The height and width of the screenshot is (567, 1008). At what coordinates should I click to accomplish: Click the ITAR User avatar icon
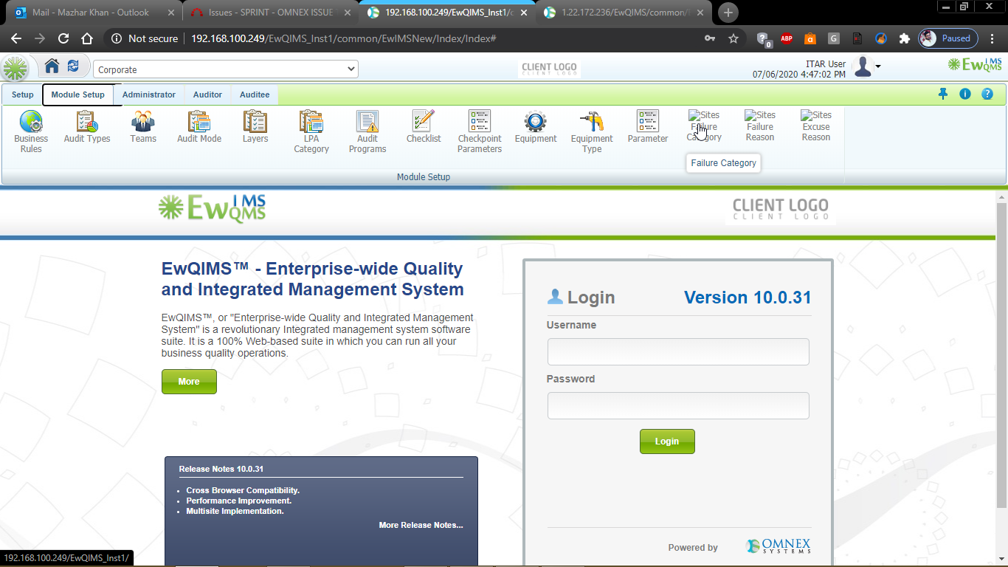pos(863,66)
